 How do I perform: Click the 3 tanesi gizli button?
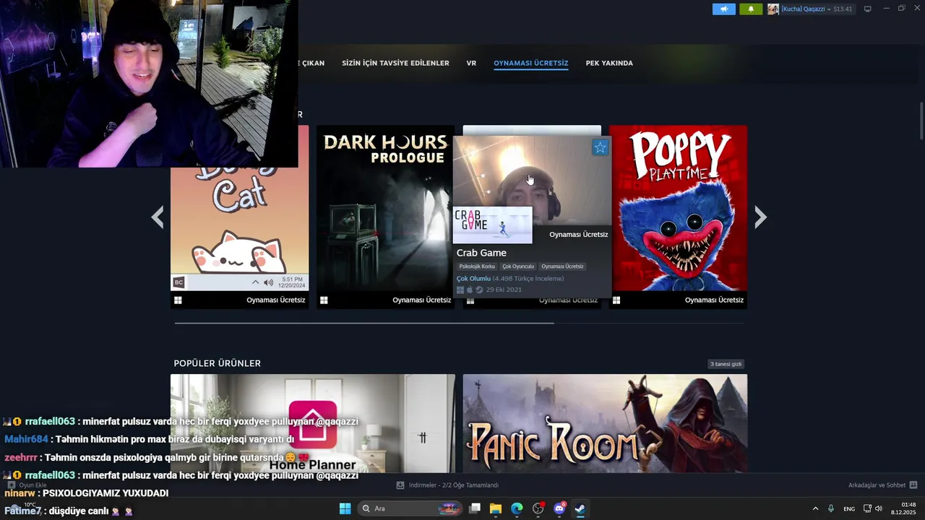[726, 364]
